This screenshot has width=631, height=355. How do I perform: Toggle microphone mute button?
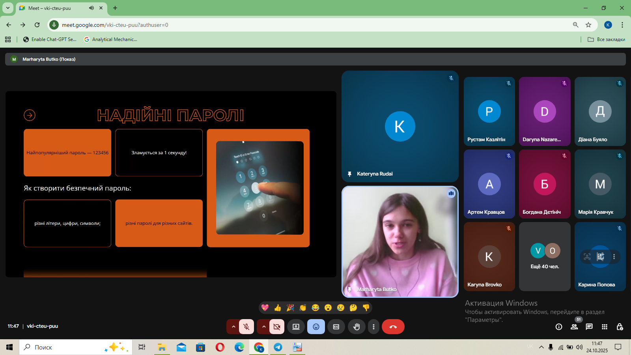pyautogui.click(x=246, y=327)
